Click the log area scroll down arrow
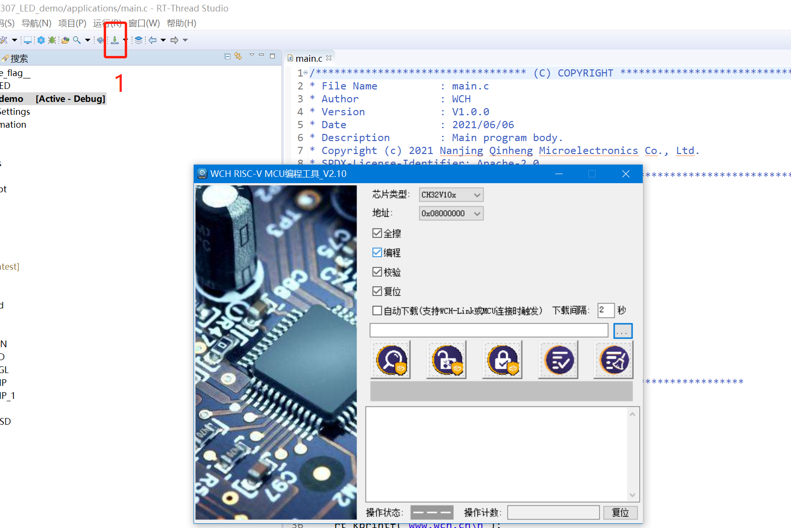The image size is (791, 528). coord(632,495)
